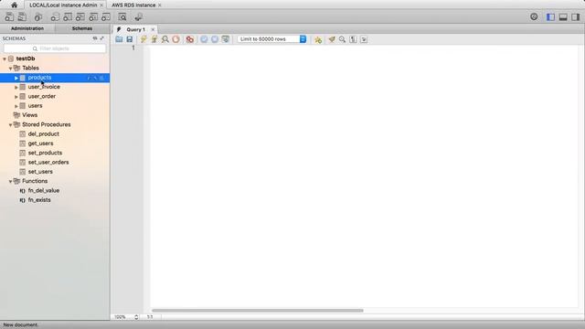Viewport: 585px width, 329px height.
Task: Rollback the current transaction
Action: coord(215,39)
